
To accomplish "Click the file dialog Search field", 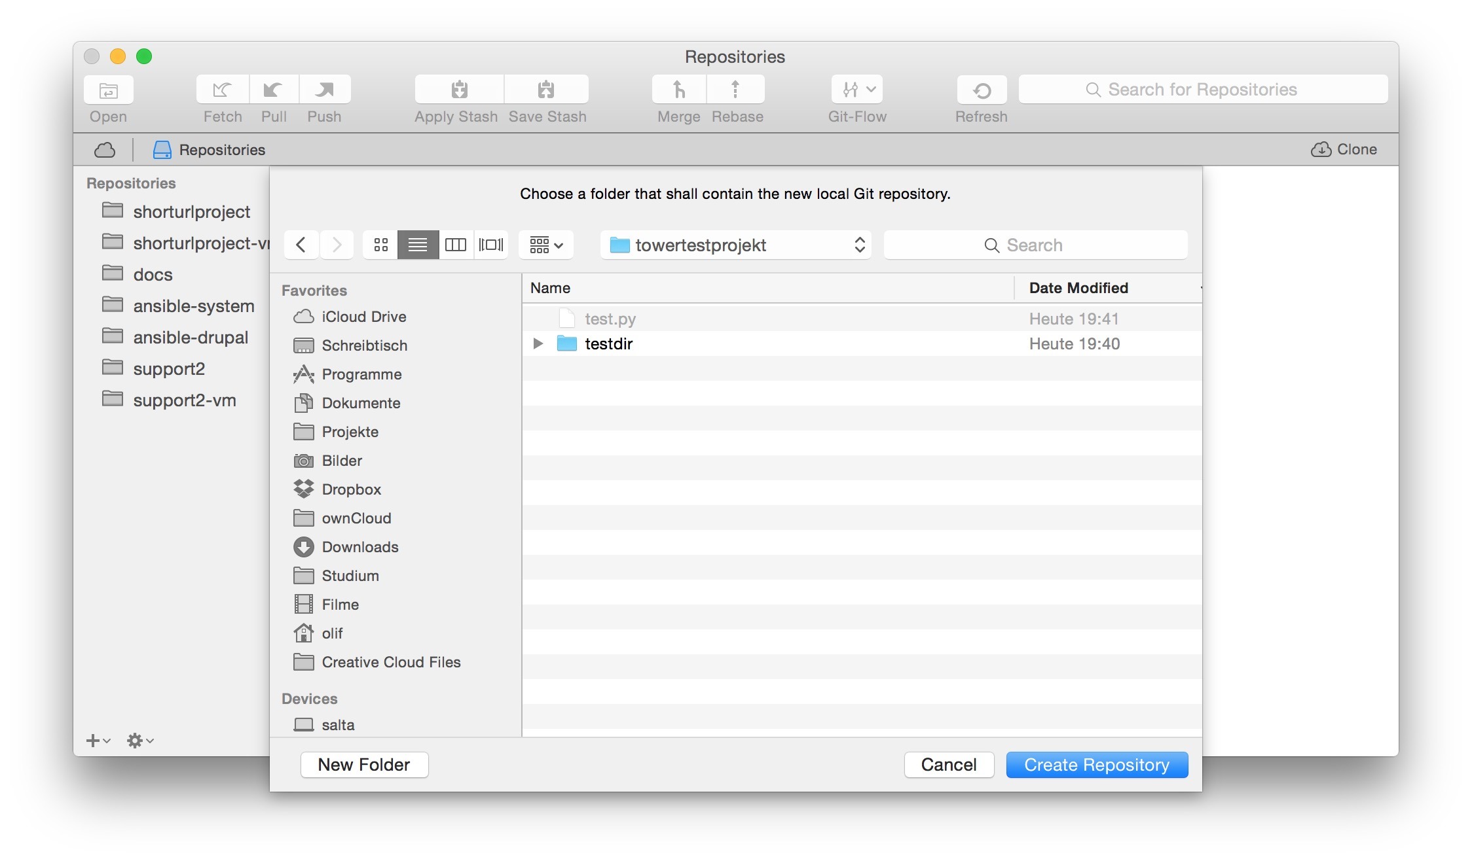I will 1035,245.
